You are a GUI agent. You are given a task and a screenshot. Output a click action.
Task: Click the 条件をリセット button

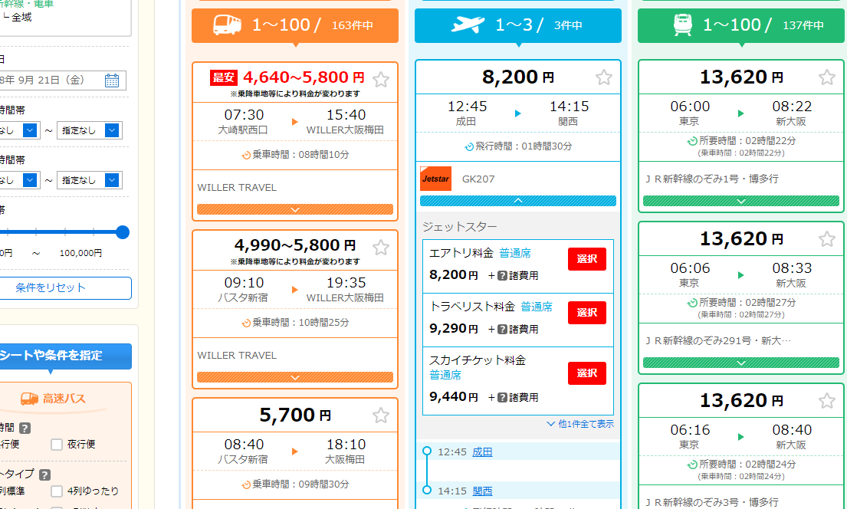65,288
